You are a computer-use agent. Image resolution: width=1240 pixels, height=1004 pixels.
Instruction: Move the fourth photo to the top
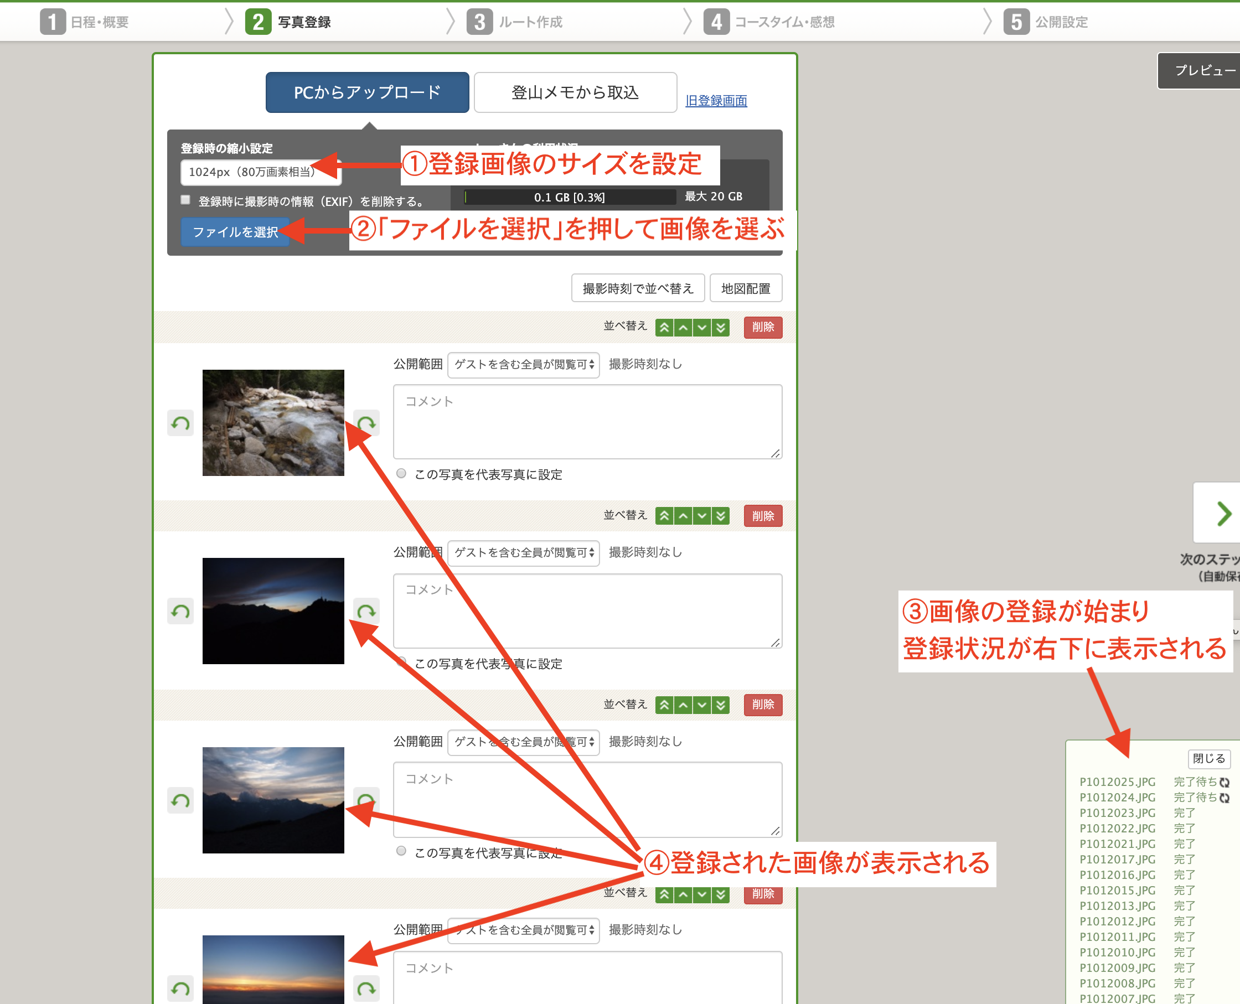coord(664,895)
